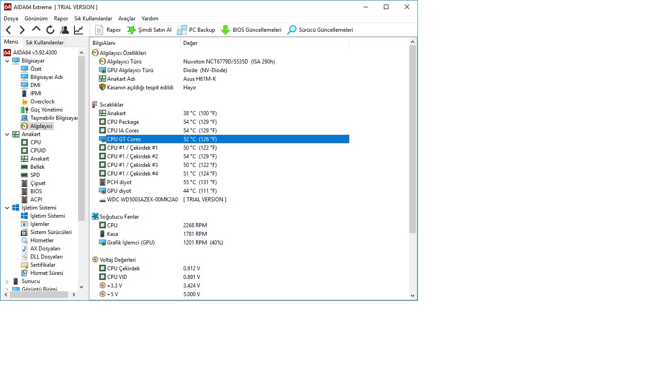Collapse the Anakart tree branch

pyautogui.click(x=7, y=134)
